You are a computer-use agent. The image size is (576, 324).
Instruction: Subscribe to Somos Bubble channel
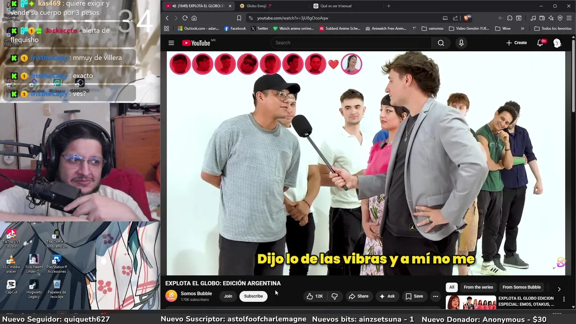click(x=253, y=296)
